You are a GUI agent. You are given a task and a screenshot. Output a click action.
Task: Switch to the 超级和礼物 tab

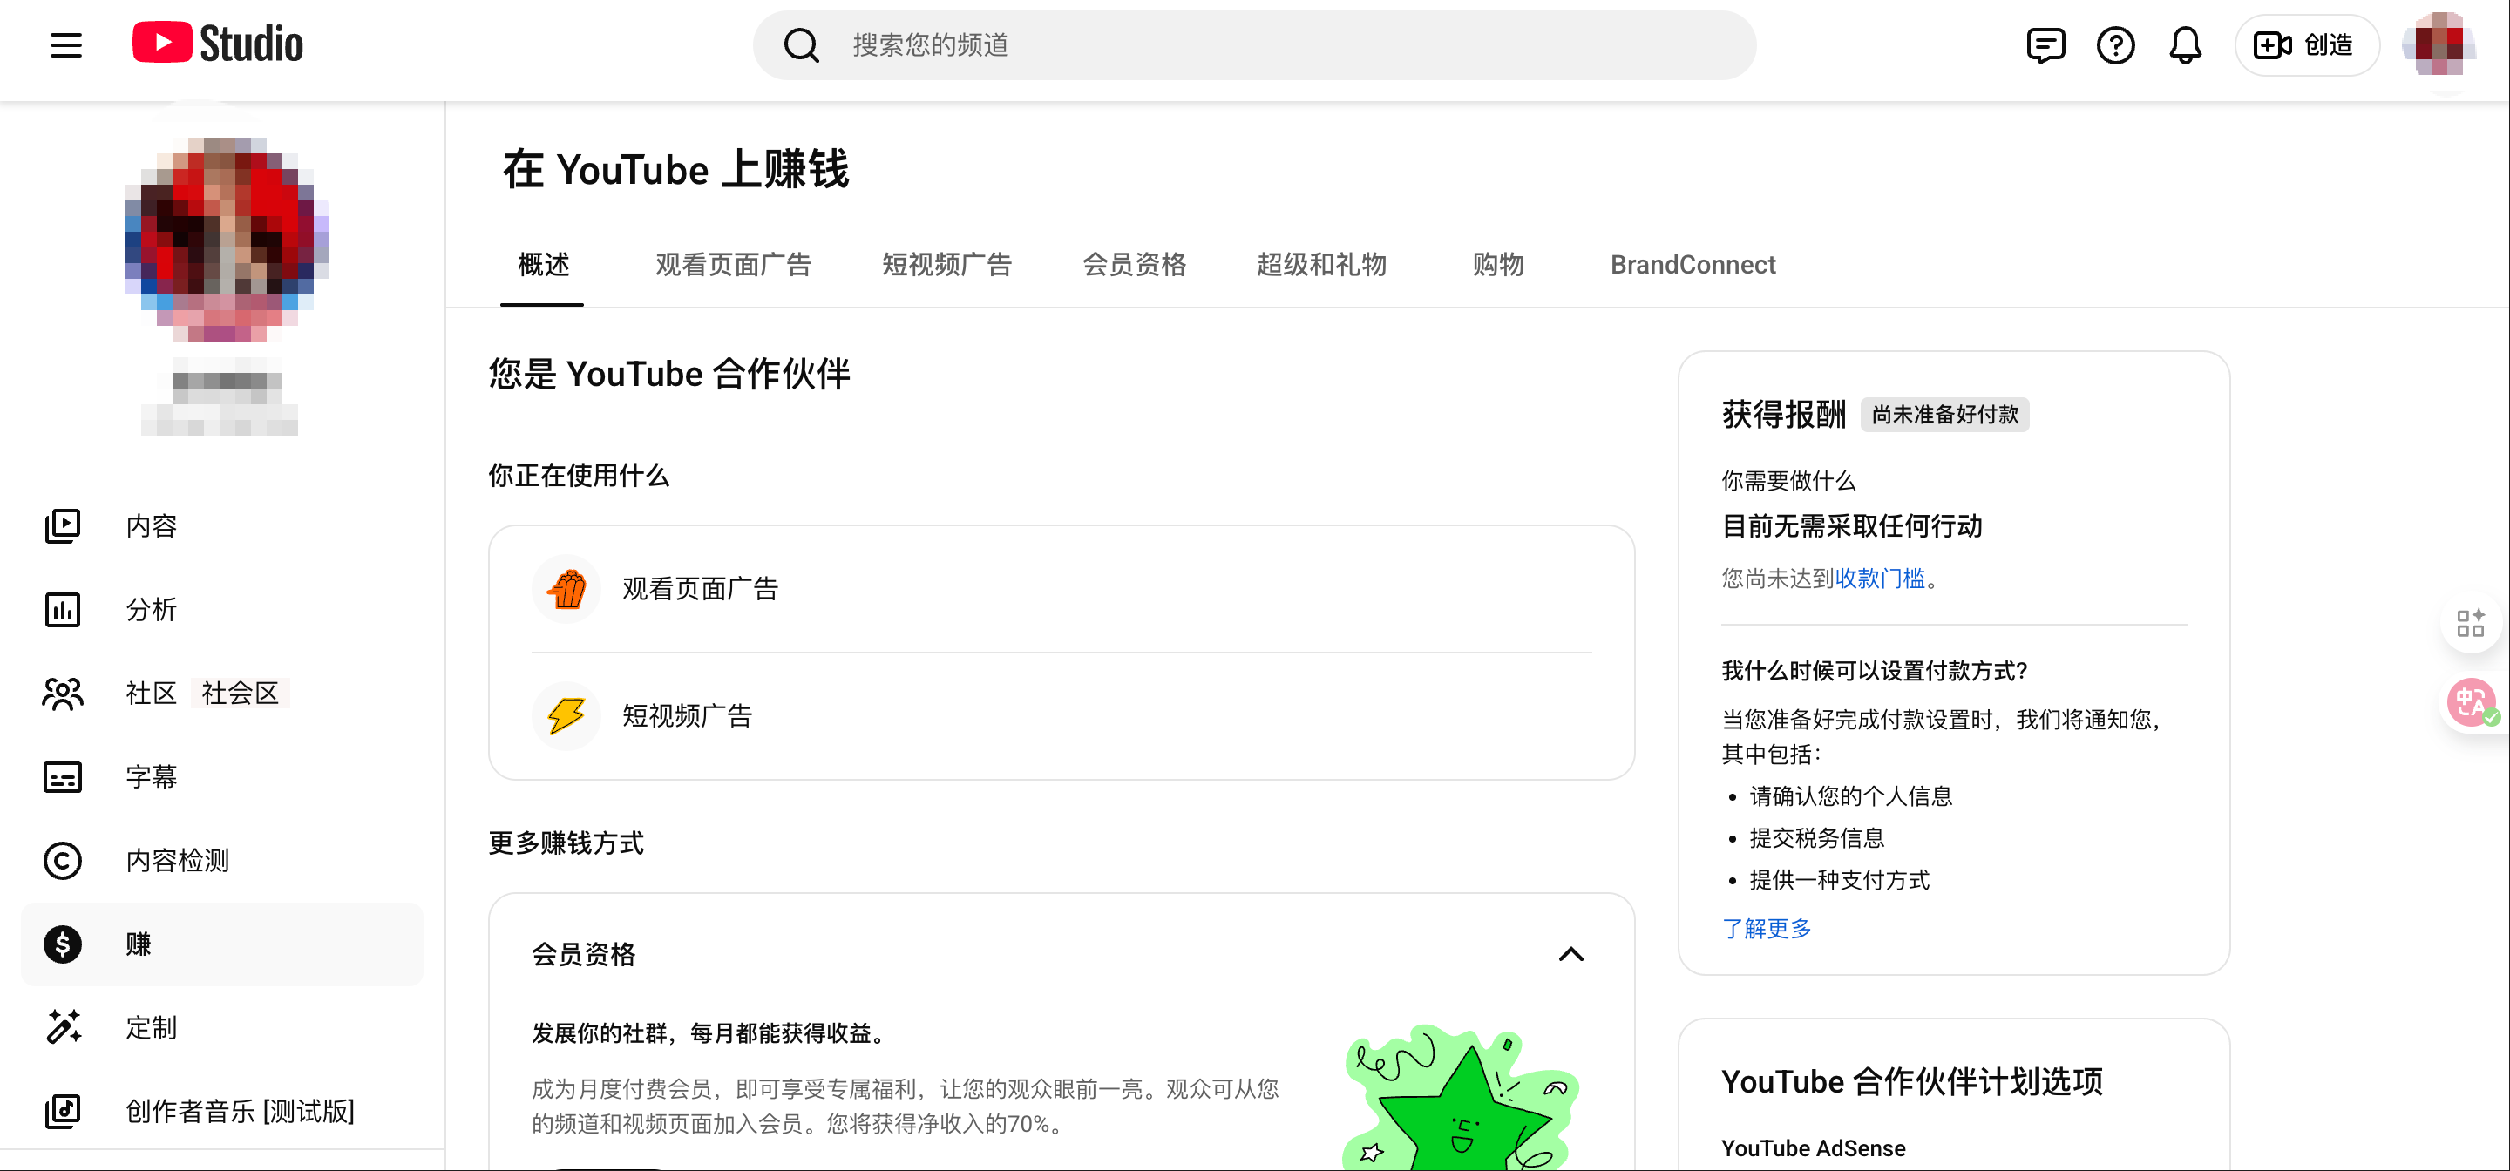(x=1320, y=265)
